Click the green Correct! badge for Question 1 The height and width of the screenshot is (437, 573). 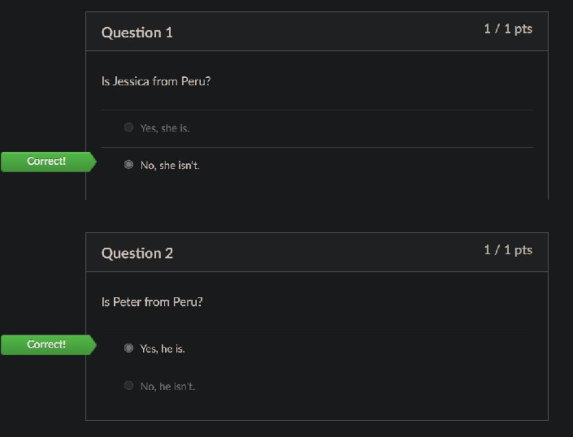pyautogui.click(x=46, y=161)
